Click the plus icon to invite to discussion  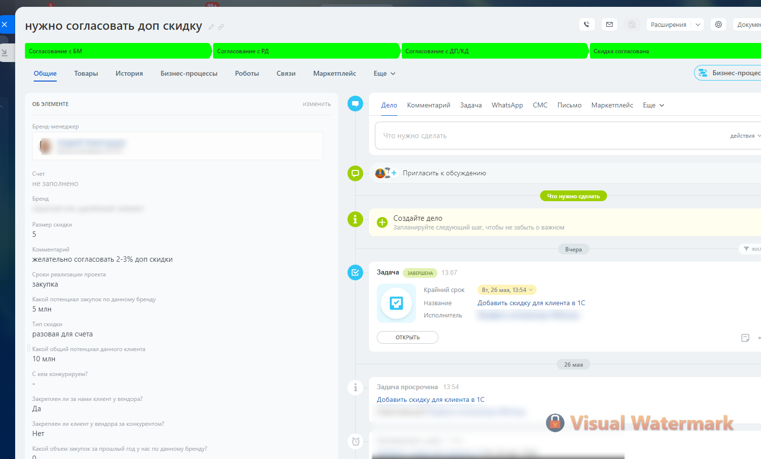click(394, 173)
